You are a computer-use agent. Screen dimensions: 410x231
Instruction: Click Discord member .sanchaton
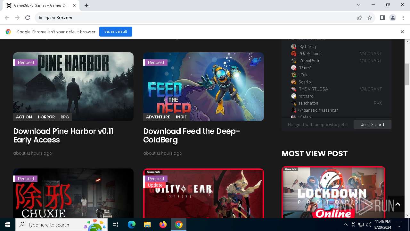pos(305,103)
